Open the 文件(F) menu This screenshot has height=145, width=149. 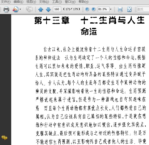pos(6,2)
